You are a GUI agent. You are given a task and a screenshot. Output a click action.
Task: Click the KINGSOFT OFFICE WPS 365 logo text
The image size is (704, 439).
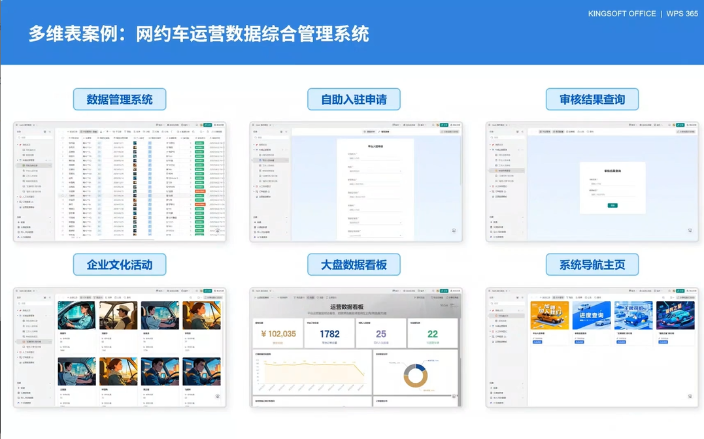tap(643, 14)
